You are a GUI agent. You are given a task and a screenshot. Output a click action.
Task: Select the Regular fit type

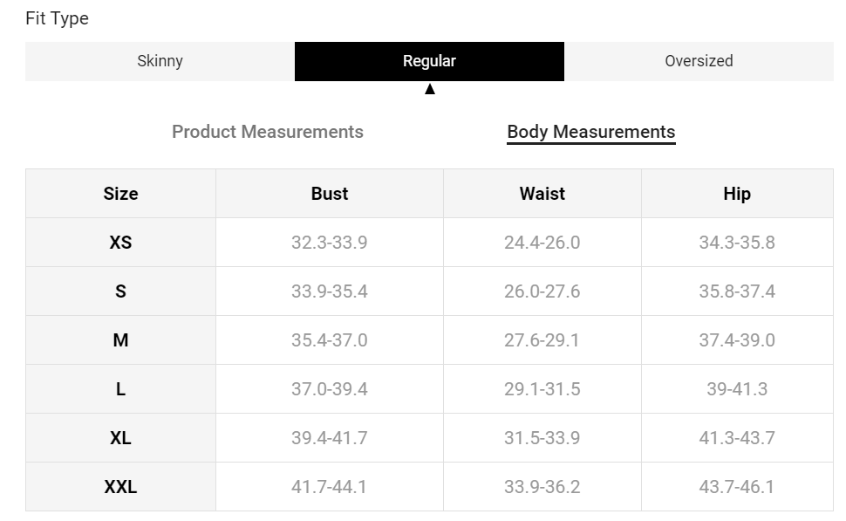[429, 61]
